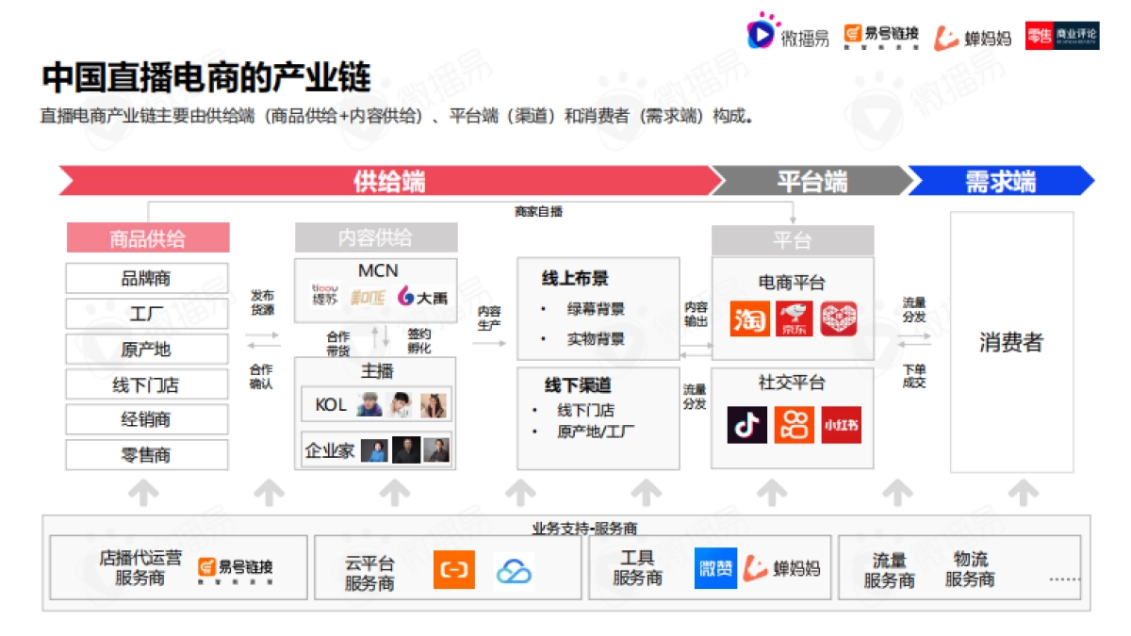
Task: Click the Douyin logo under 社交平台
Action: [747, 427]
